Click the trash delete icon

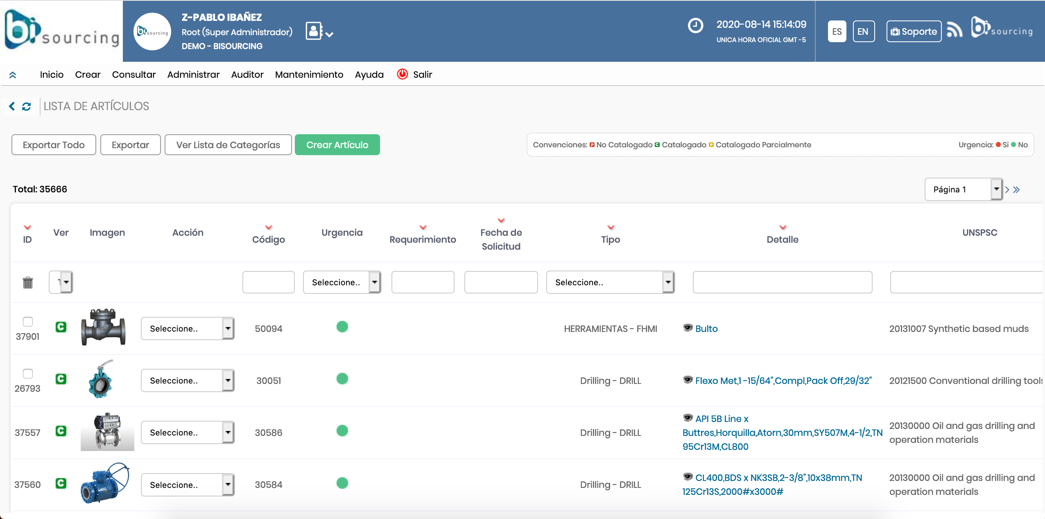pos(27,282)
